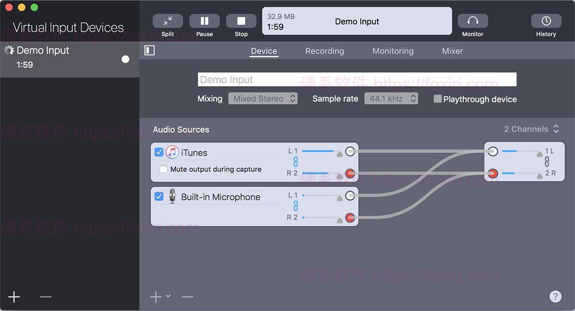Uncheck the iTunes audio source
575x311 pixels.
pyautogui.click(x=159, y=152)
